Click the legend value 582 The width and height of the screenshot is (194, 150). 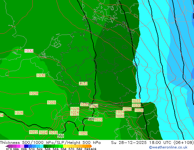tap(79, 149)
